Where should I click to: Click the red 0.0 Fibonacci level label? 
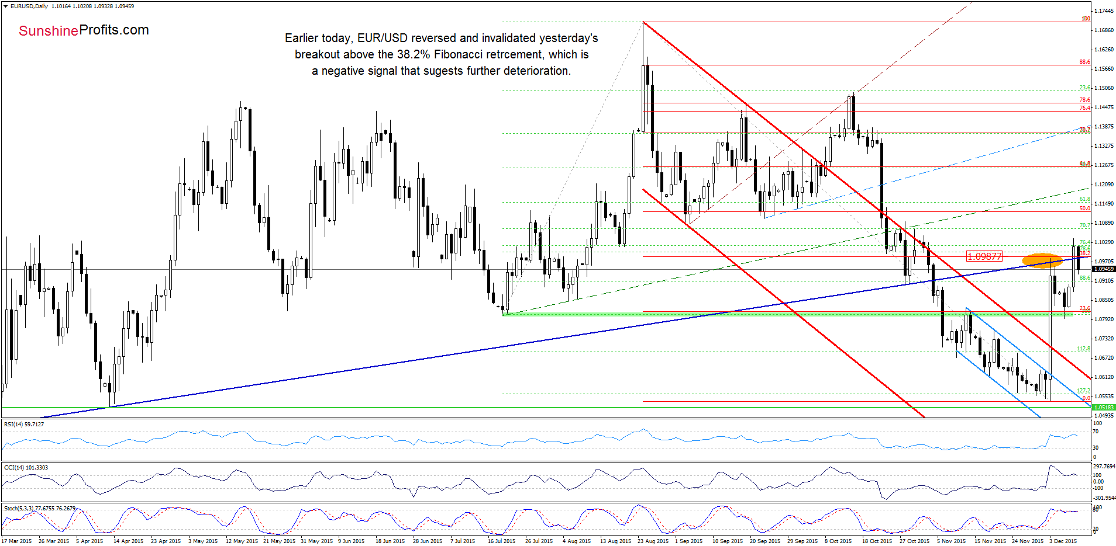point(1087,398)
